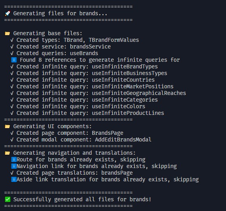226x211 pixels.
Task: Click the folder icon beside base files
Action: 7,34
